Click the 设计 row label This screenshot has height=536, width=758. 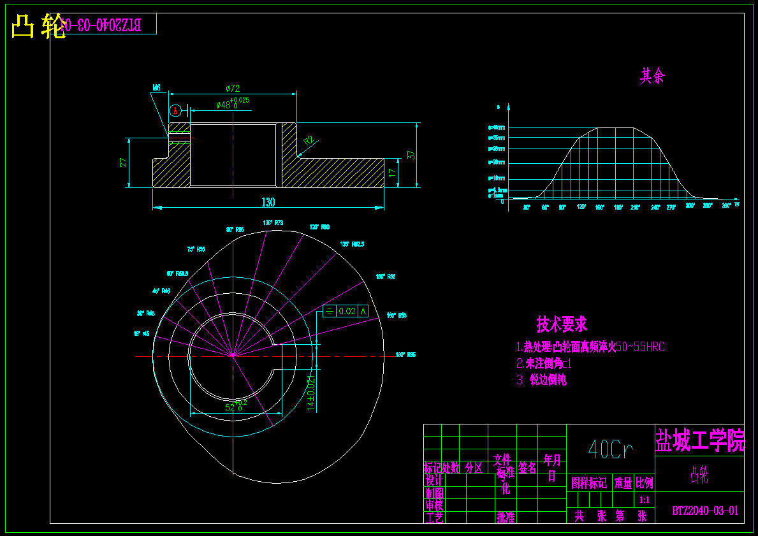435,481
